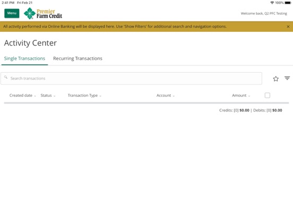
Task: Sort by Amount column
Action: tap(241, 96)
